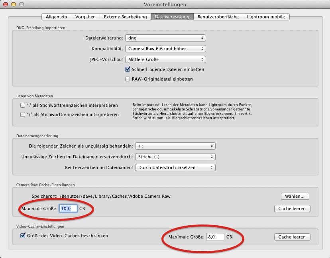The height and width of the screenshot is (258, 330).
Task: Expand the Kompatibilität dropdown
Action: coord(165,49)
